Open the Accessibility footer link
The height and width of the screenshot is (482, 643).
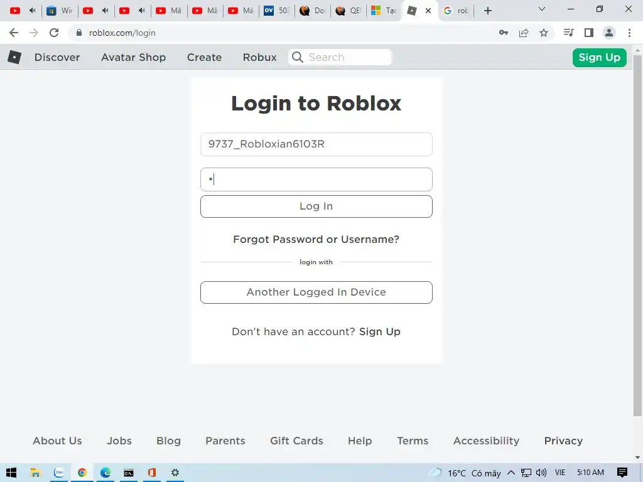click(487, 441)
